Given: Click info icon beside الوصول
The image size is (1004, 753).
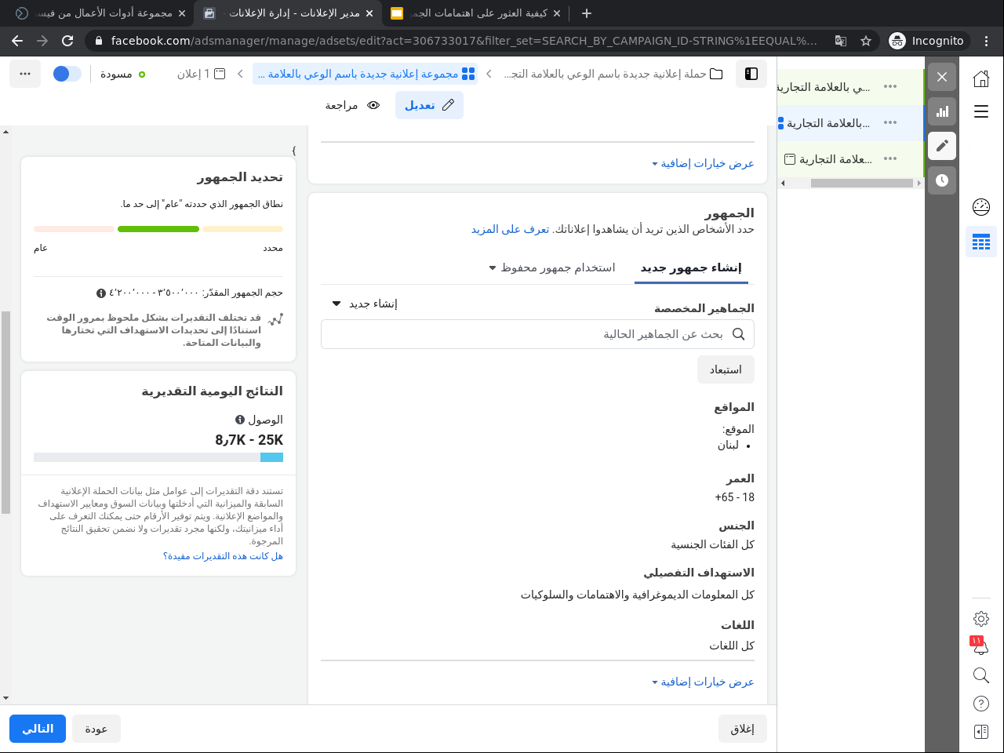Looking at the screenshot, I should 240,420.
